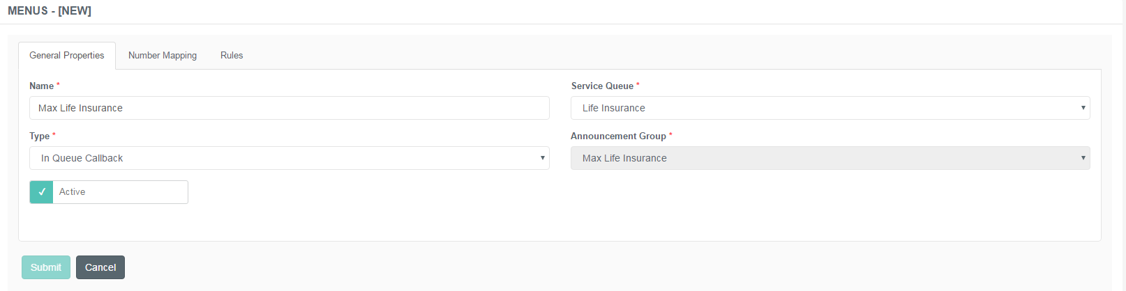
Task: Expand the Type dropdown showing In Queue Callback
Action: pos(290,158)
